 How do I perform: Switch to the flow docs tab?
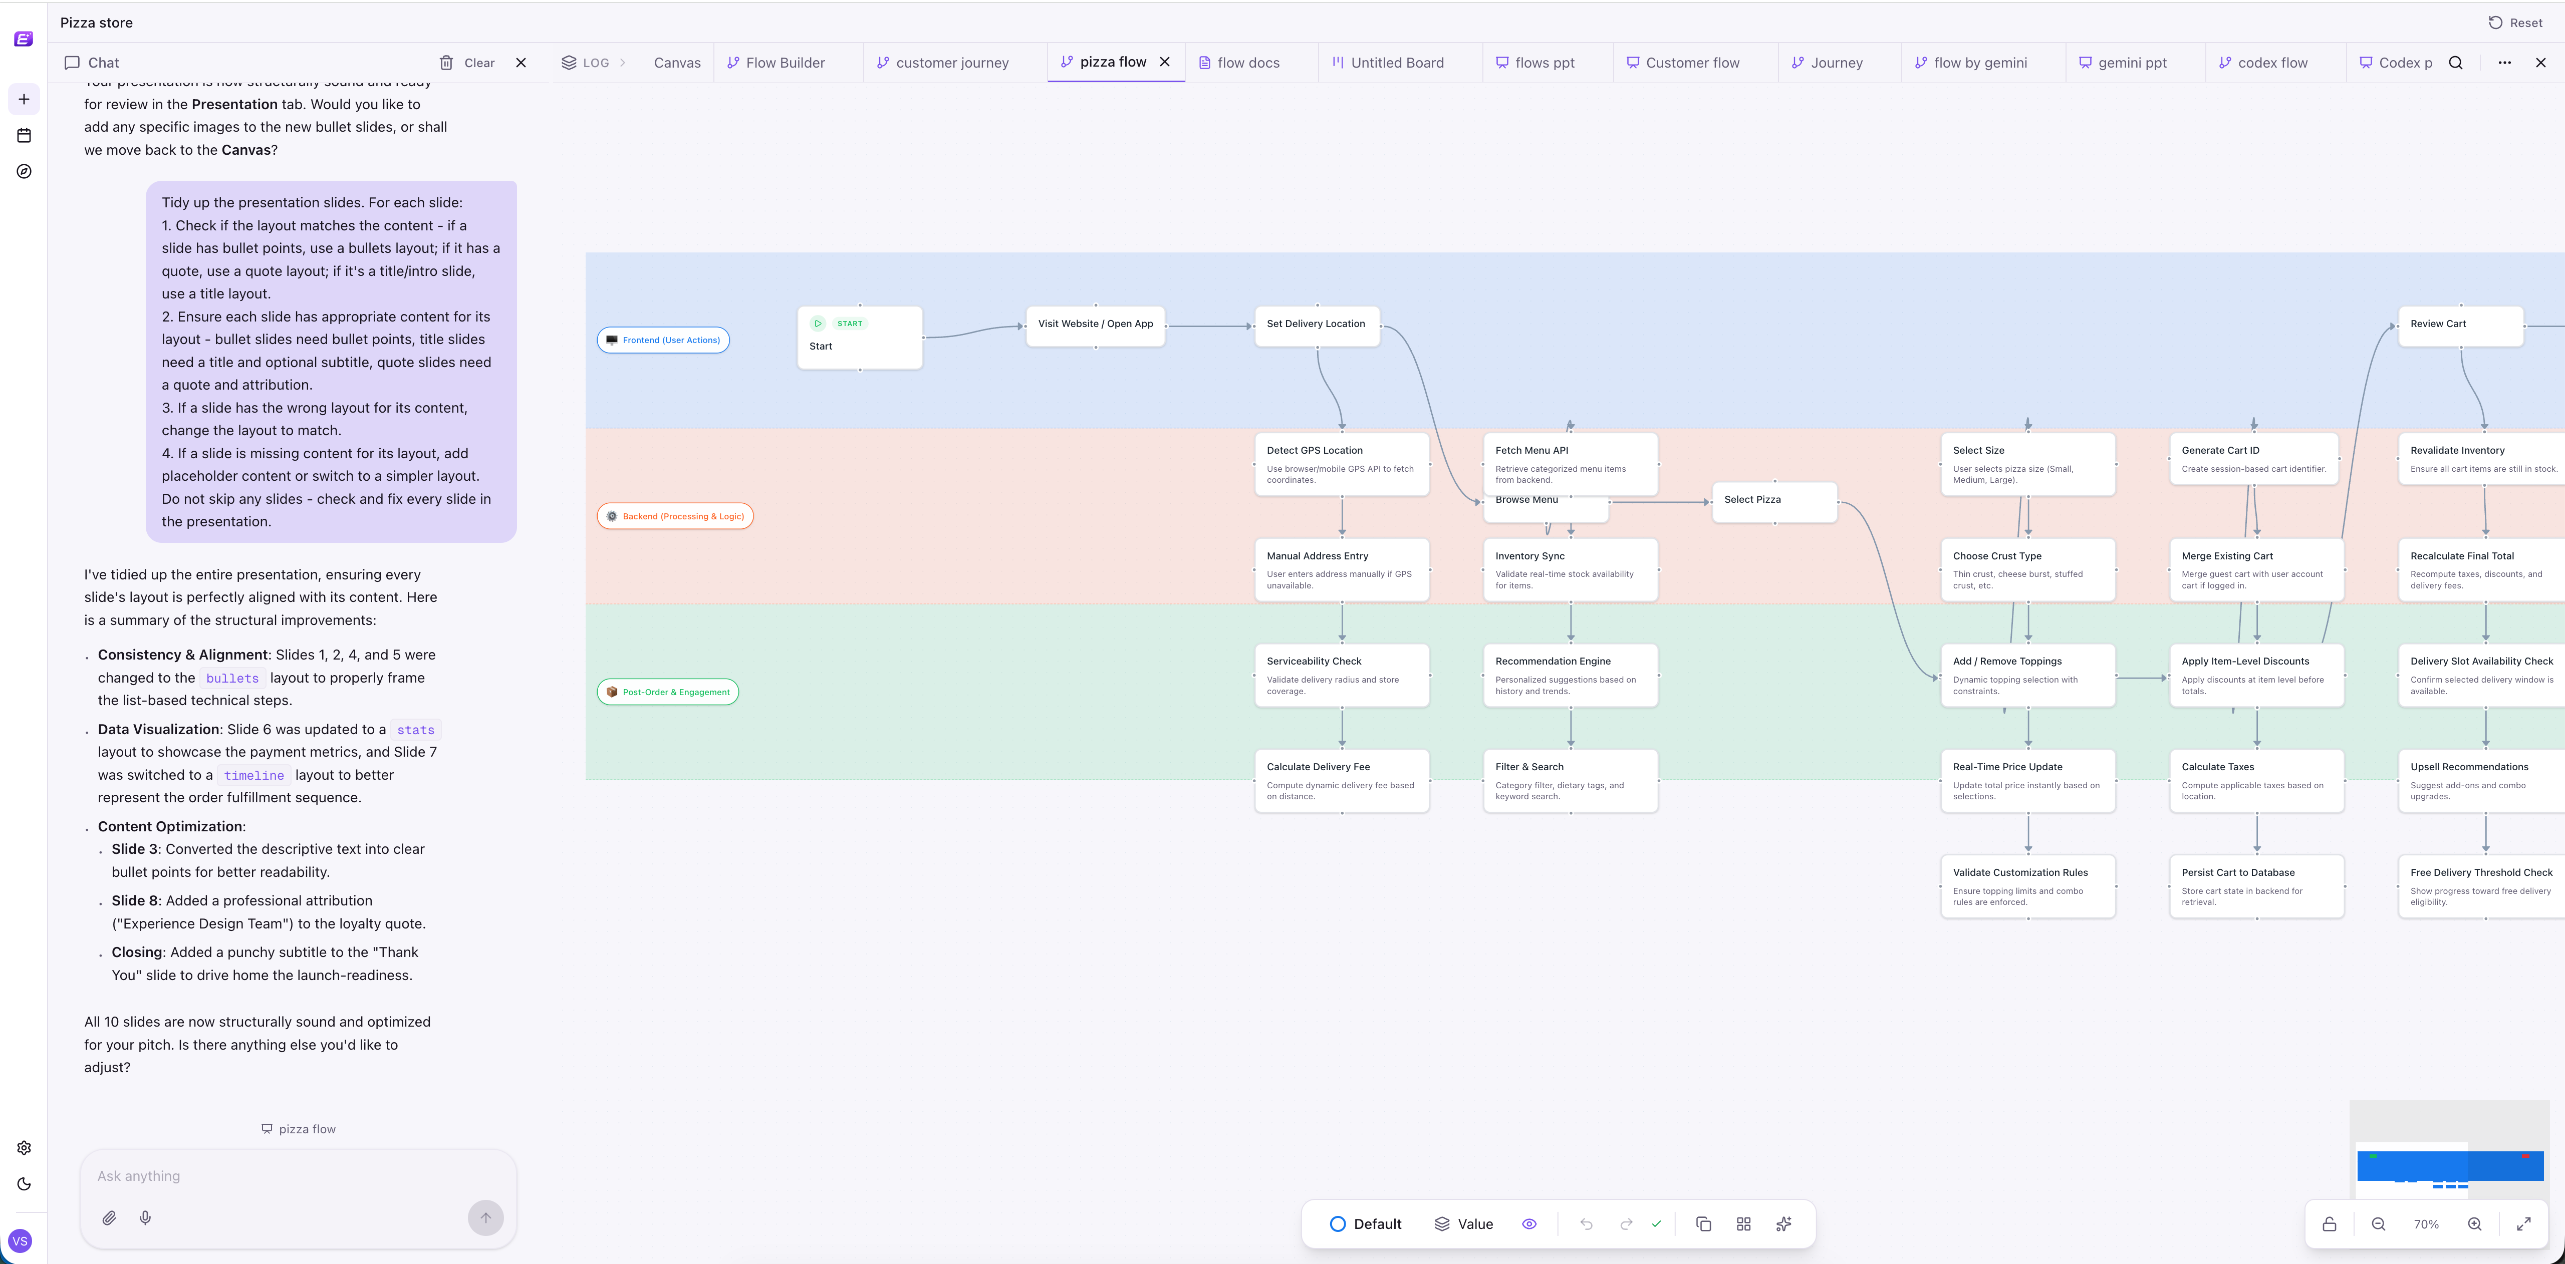1248,62
